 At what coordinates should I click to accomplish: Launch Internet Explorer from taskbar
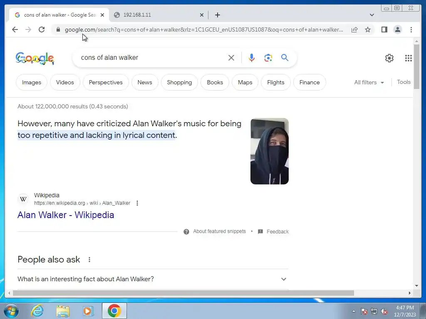pos(37,311)
